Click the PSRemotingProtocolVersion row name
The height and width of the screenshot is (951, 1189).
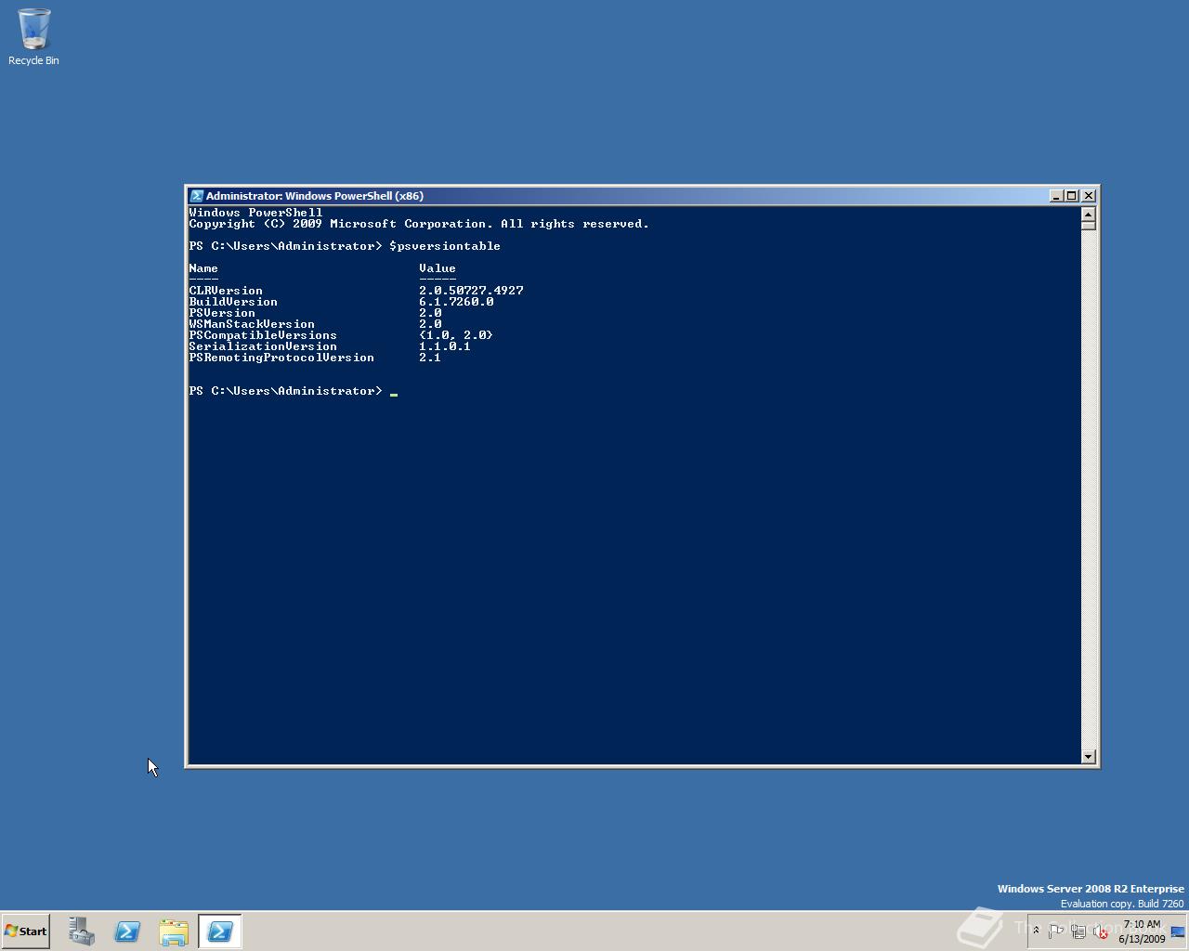(281, 358)
